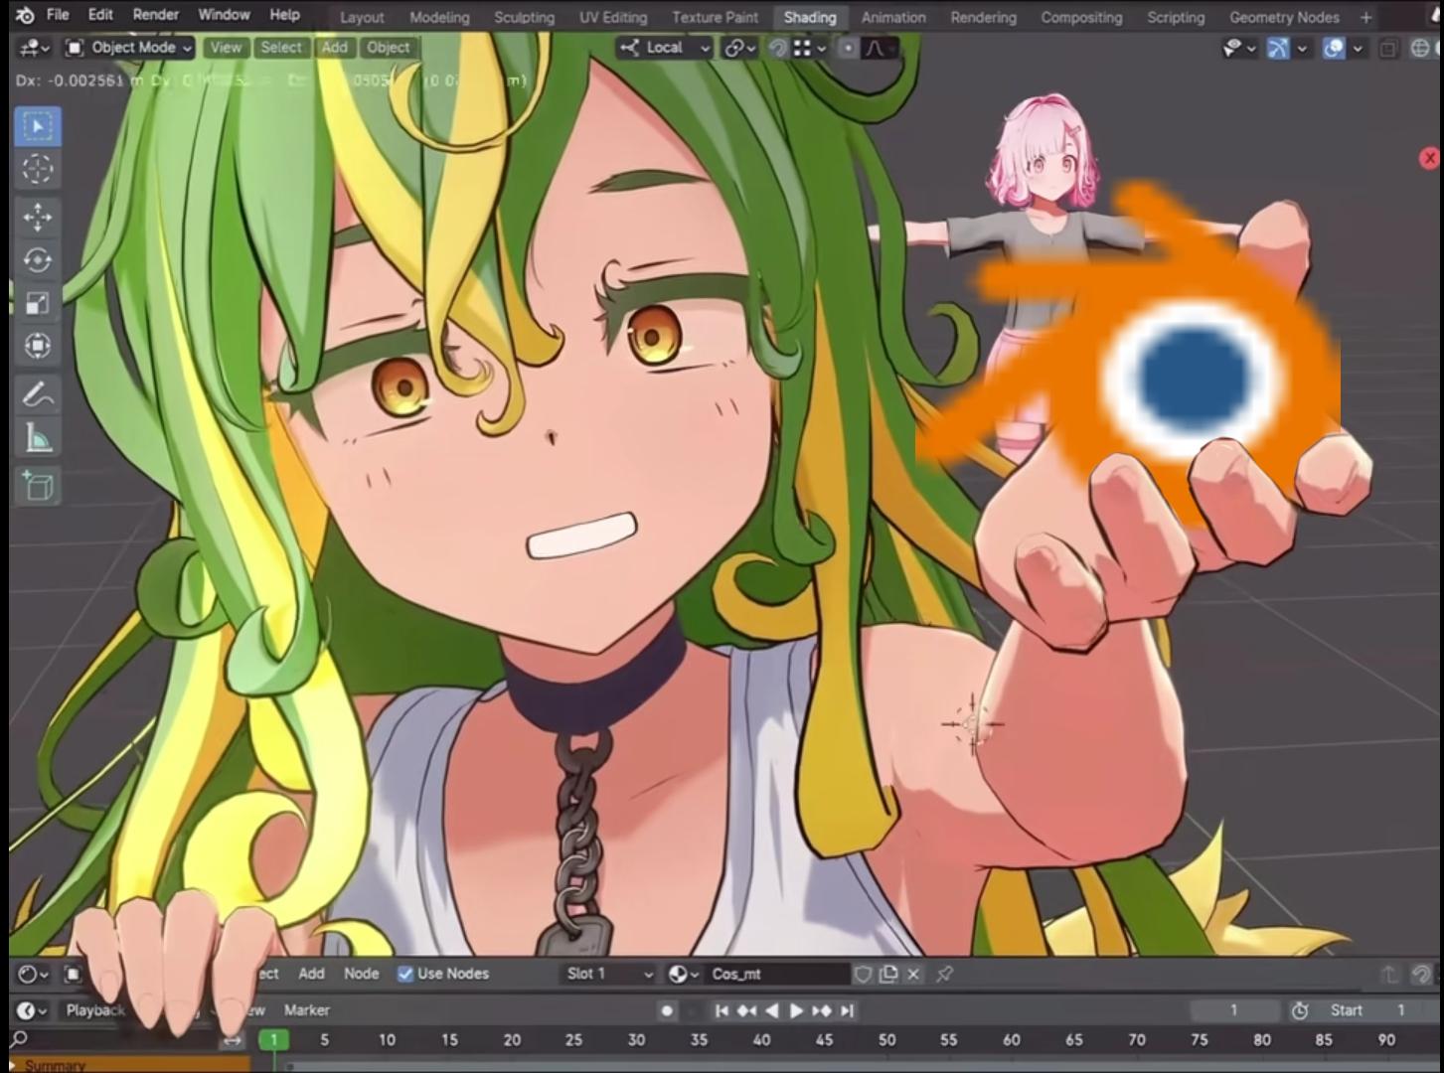Open the proportional falloff curve dropdown
This screenshot has height=1073, width=1444.
pyautogui.click(x=880, y=48)
